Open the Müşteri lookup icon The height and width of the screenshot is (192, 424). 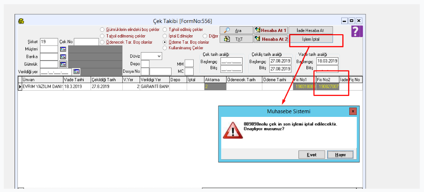tap(63, 49)
